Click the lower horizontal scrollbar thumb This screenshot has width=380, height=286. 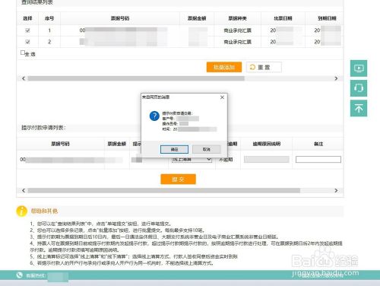pos(164,190)
